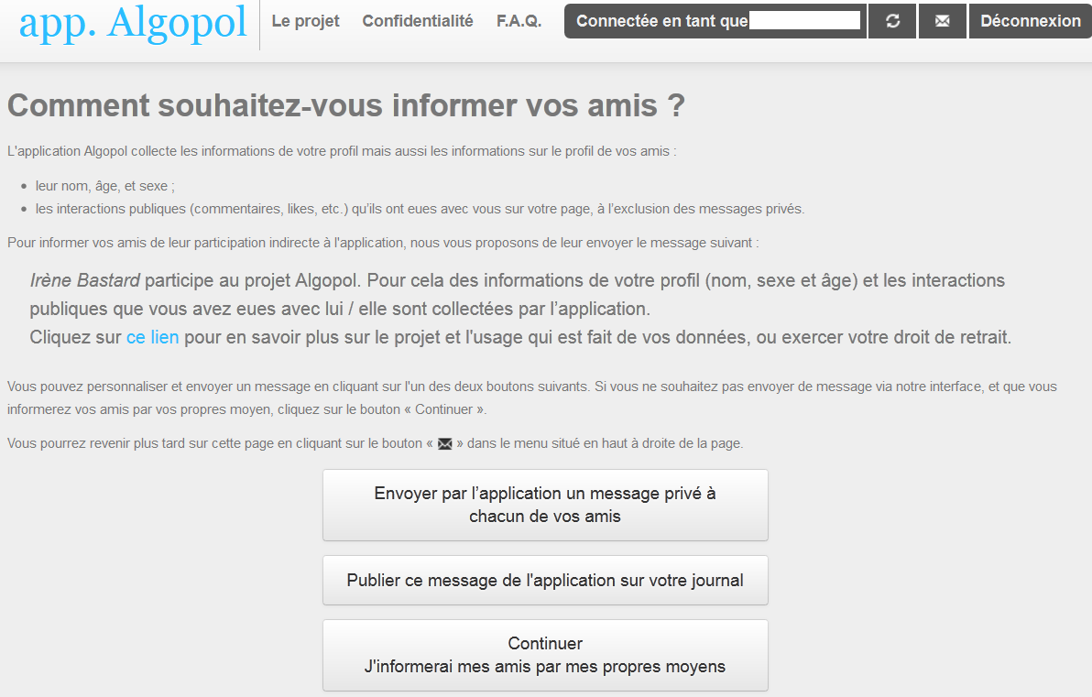
Task: Choose Continuer to inform friends yourself
Action: coord(545,655)
